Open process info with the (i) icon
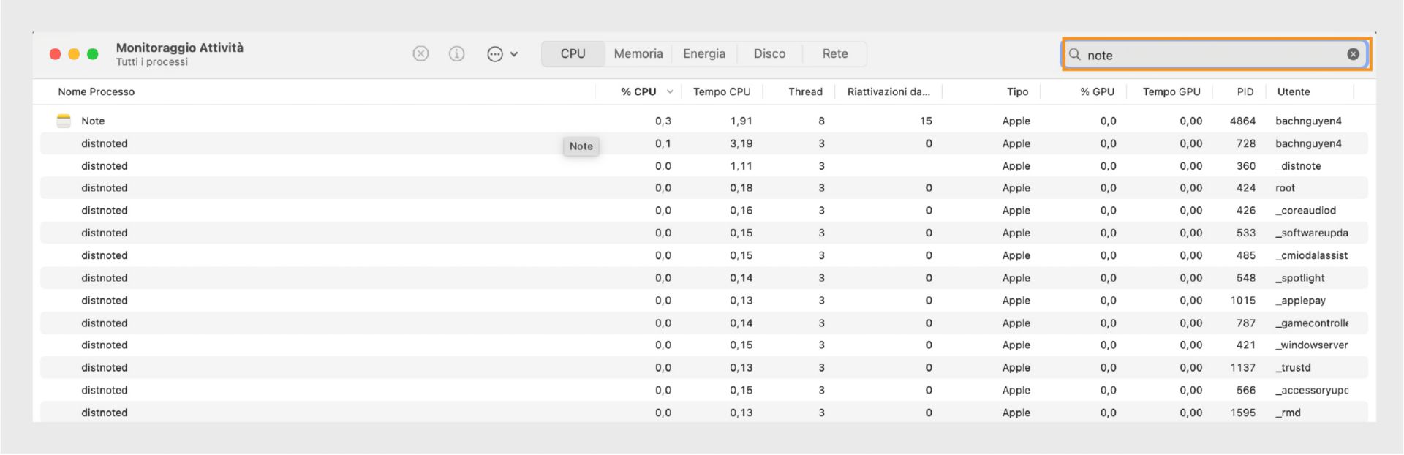The height and width of the screenshot is (455, 1404). tap(456, 53)
